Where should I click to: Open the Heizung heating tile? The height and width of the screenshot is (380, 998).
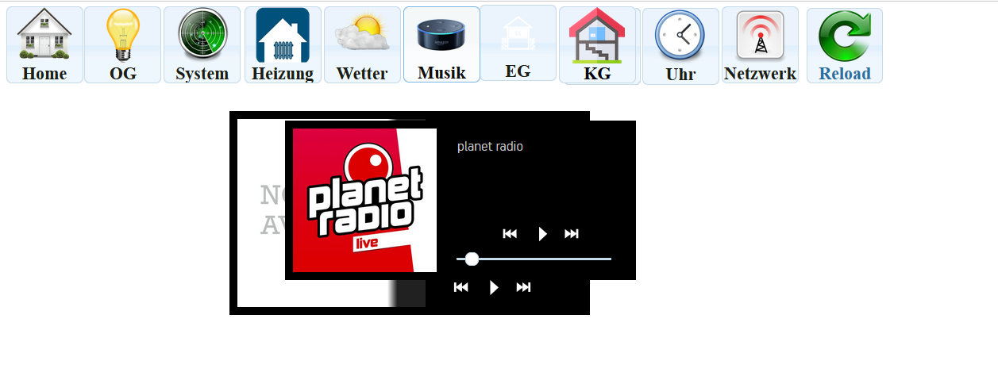click(x=283, y=44)
